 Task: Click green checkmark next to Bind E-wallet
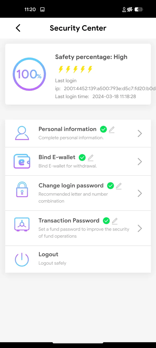82,157
